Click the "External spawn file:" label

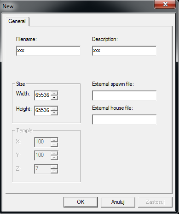click(113, 84)
